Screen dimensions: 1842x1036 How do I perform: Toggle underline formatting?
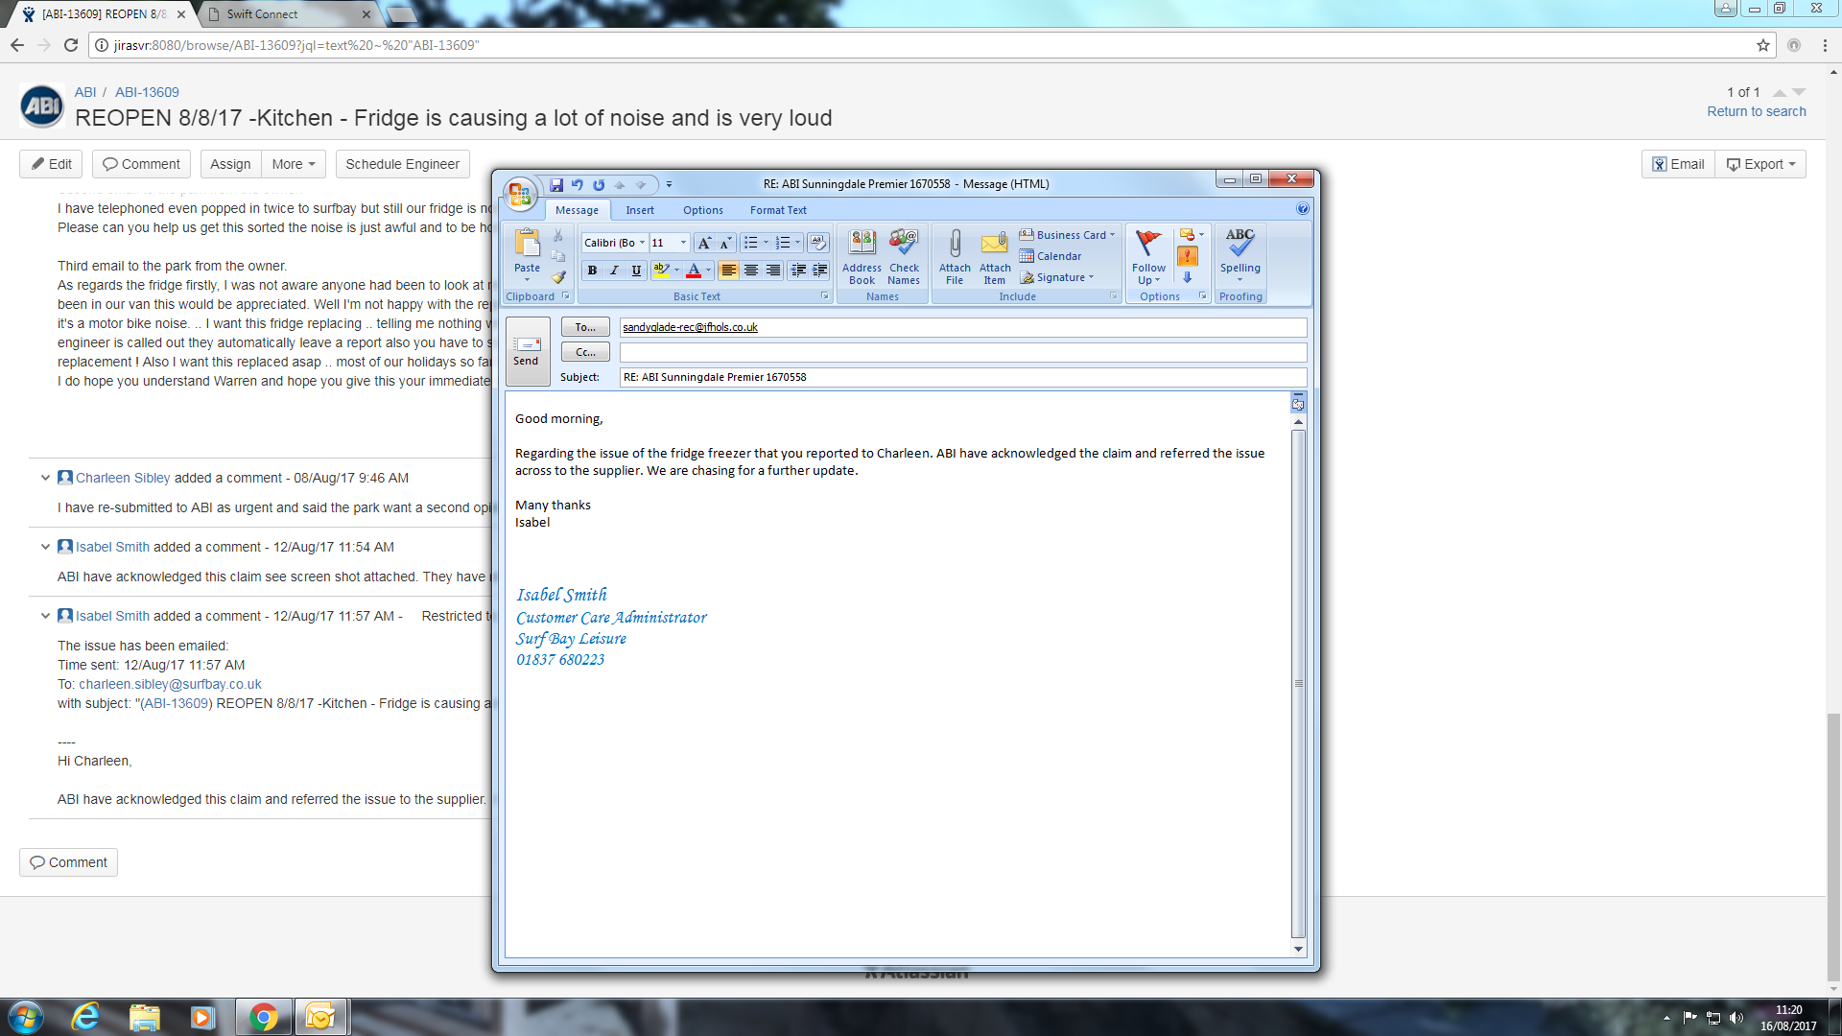pos(636,271)
